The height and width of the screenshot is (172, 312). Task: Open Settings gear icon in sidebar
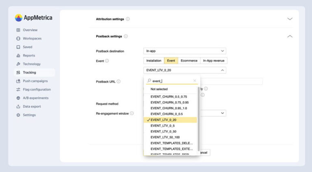18,115
